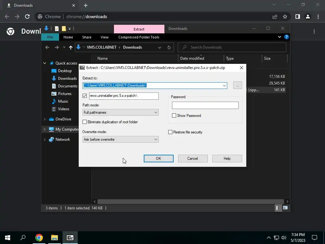Image resolution: width=325 pixels, height=244 pixels.
Task: Open the File ribbon tab
Action: tap(50, 37)
